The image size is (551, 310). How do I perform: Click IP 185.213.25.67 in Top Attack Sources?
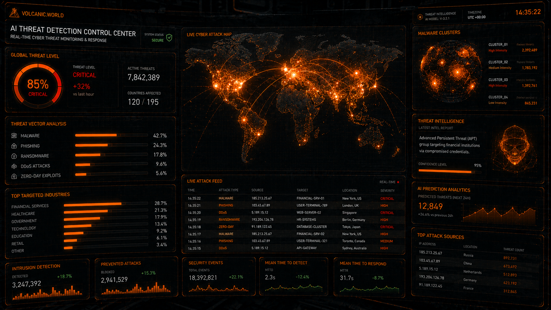(x=430, y=253)
